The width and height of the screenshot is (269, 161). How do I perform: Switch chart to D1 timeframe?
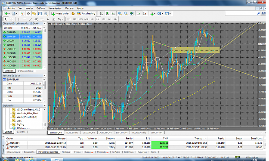[x=104, y=19]
